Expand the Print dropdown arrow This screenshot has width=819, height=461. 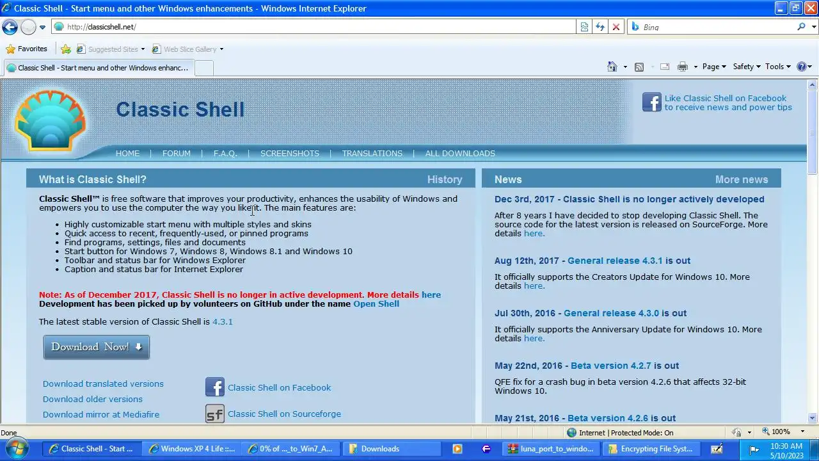pyautogui.click(x=694, y=67)
